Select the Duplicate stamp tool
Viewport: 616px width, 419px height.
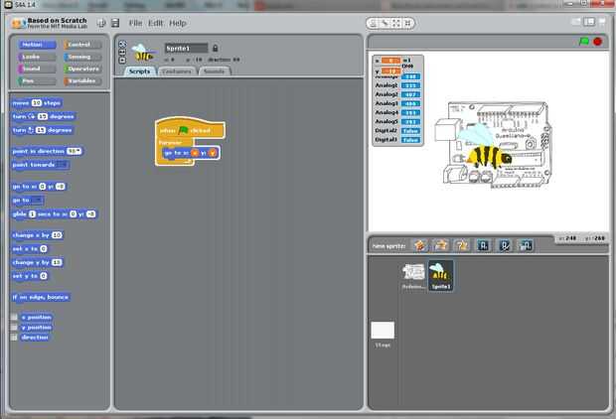pos(374,23)
